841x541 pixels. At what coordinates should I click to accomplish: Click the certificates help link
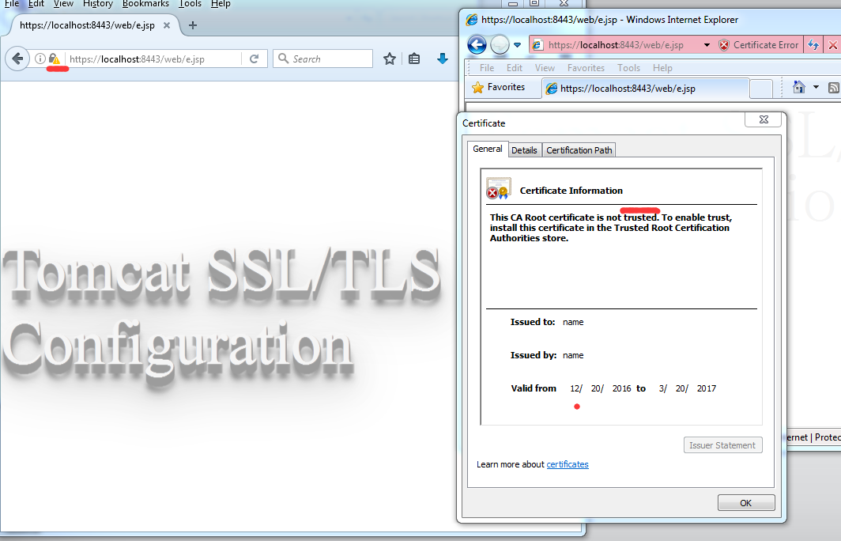pyautogui.click(x=568, y=464)
